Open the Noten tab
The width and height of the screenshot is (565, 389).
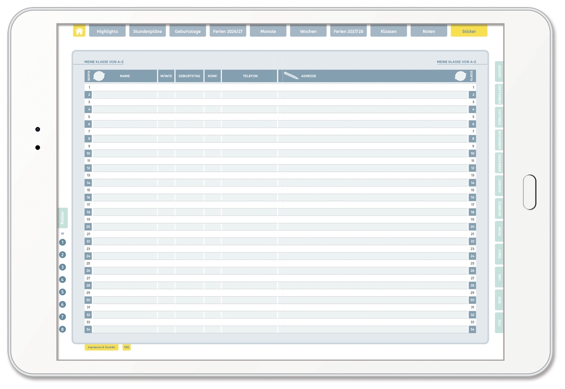click(429, 31)
